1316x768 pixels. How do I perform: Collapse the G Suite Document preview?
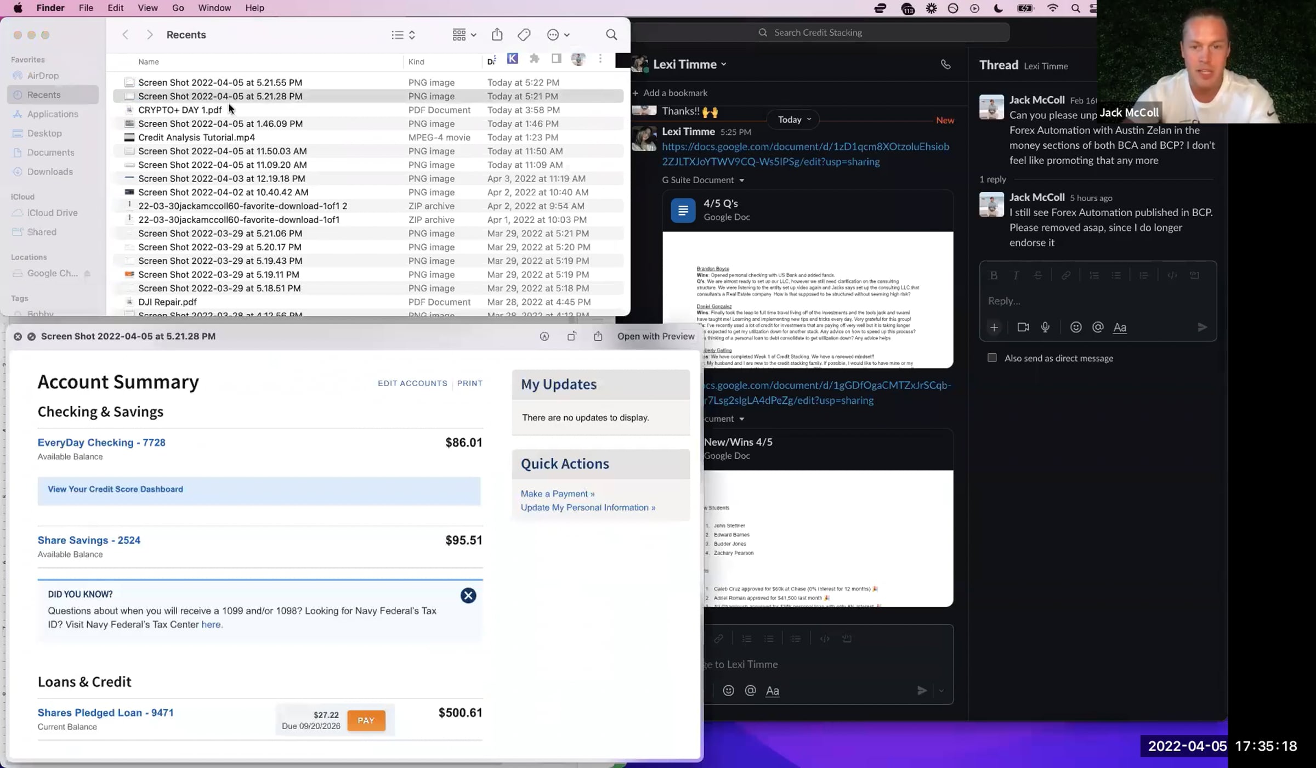click(x=741, y=180)
